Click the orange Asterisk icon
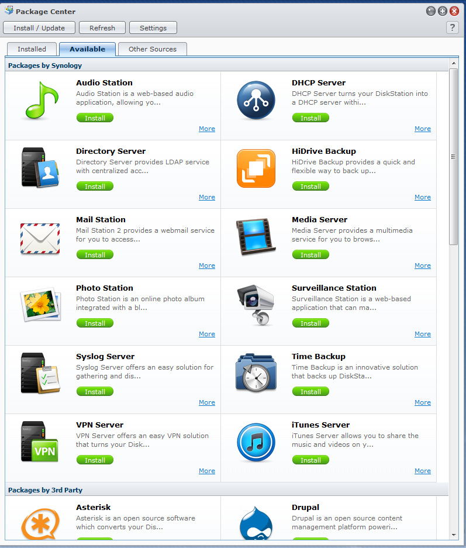Image resolution: width=466 pixels, height=548 pixels. click(x=40, y=523)
